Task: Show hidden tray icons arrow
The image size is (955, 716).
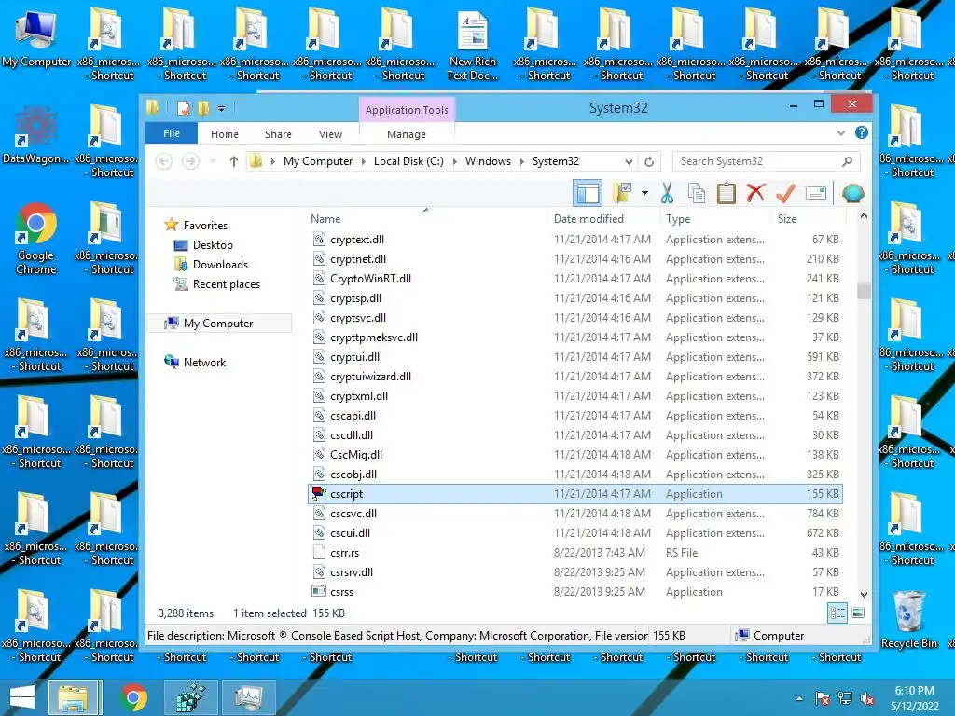Action: click(799, 698)
